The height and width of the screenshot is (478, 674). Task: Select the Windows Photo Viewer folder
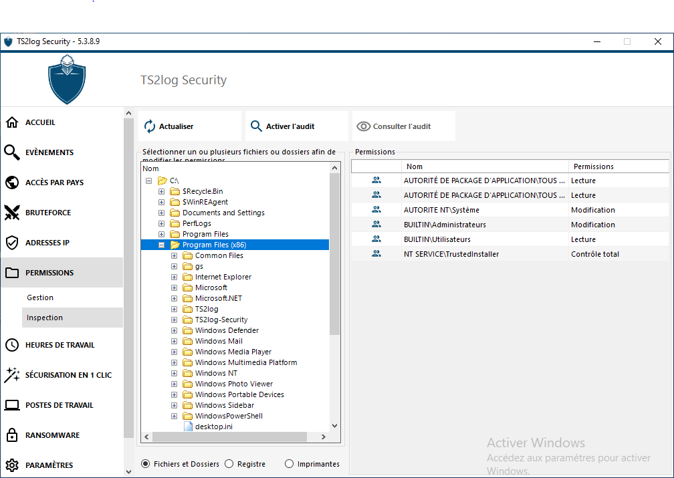point(234,384)
